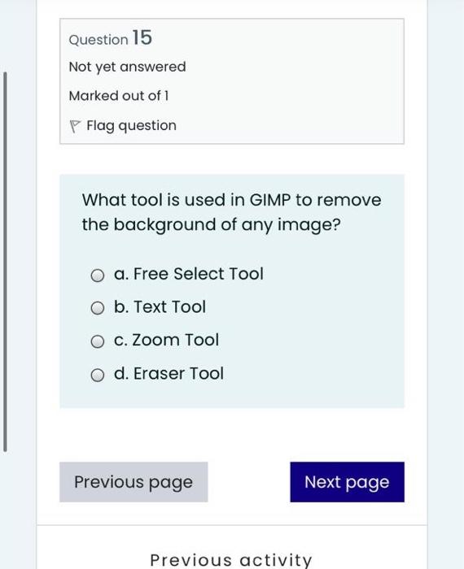The height and width of the screenshot is (569, 464).
Task: Click the 'Question' heading word
Action: pos(98,40)
